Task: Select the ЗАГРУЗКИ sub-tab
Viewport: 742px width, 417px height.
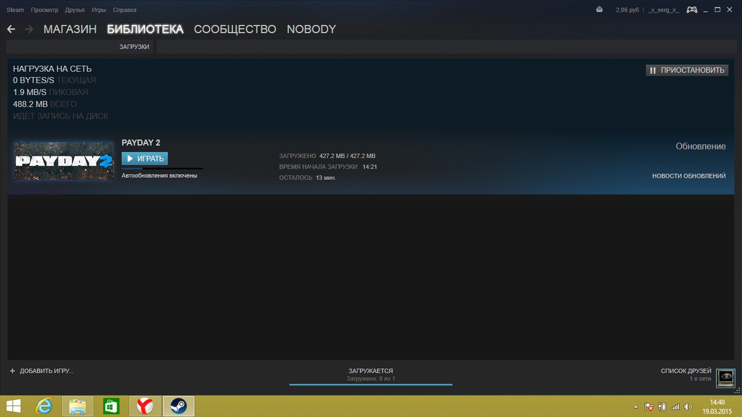Action: click(134, 47)
